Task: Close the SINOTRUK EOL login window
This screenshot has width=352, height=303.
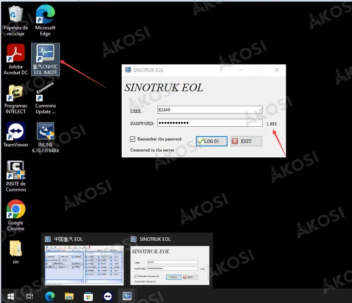Action: tap(277, 70)
